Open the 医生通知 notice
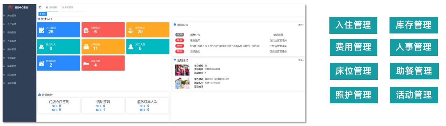Viewport: 446px width, 126px height. coord(195,40)
